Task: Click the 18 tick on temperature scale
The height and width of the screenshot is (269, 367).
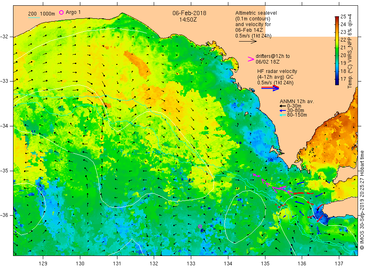Action: pyautogui.click(x=343, y=71)
